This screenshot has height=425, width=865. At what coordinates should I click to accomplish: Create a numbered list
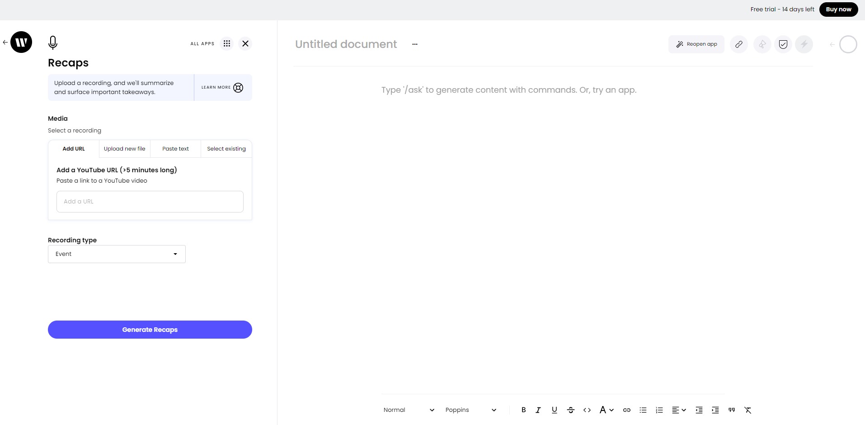click(659, 410)
